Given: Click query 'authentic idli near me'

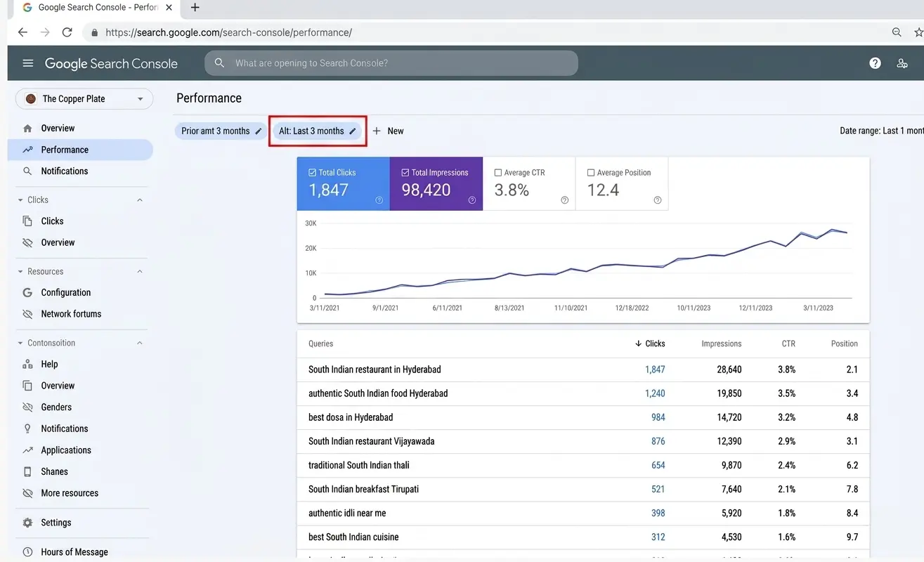Looking at the screenshot, I should 347,513.
